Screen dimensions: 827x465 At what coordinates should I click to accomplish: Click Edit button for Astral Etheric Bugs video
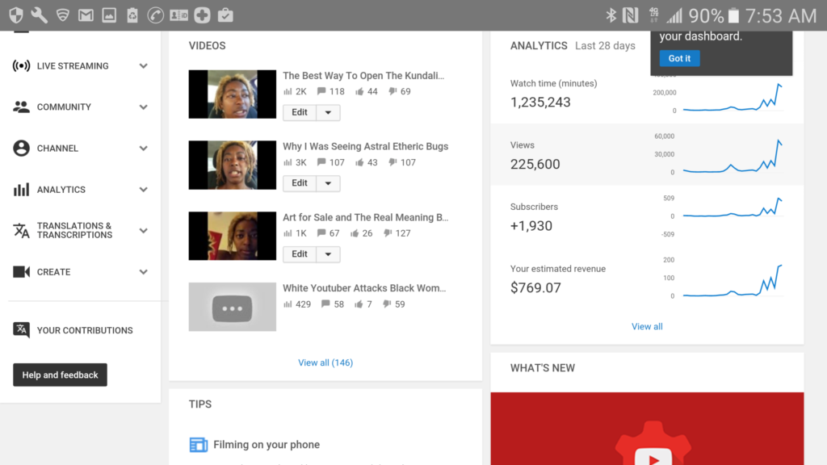(x=300, y=183)
